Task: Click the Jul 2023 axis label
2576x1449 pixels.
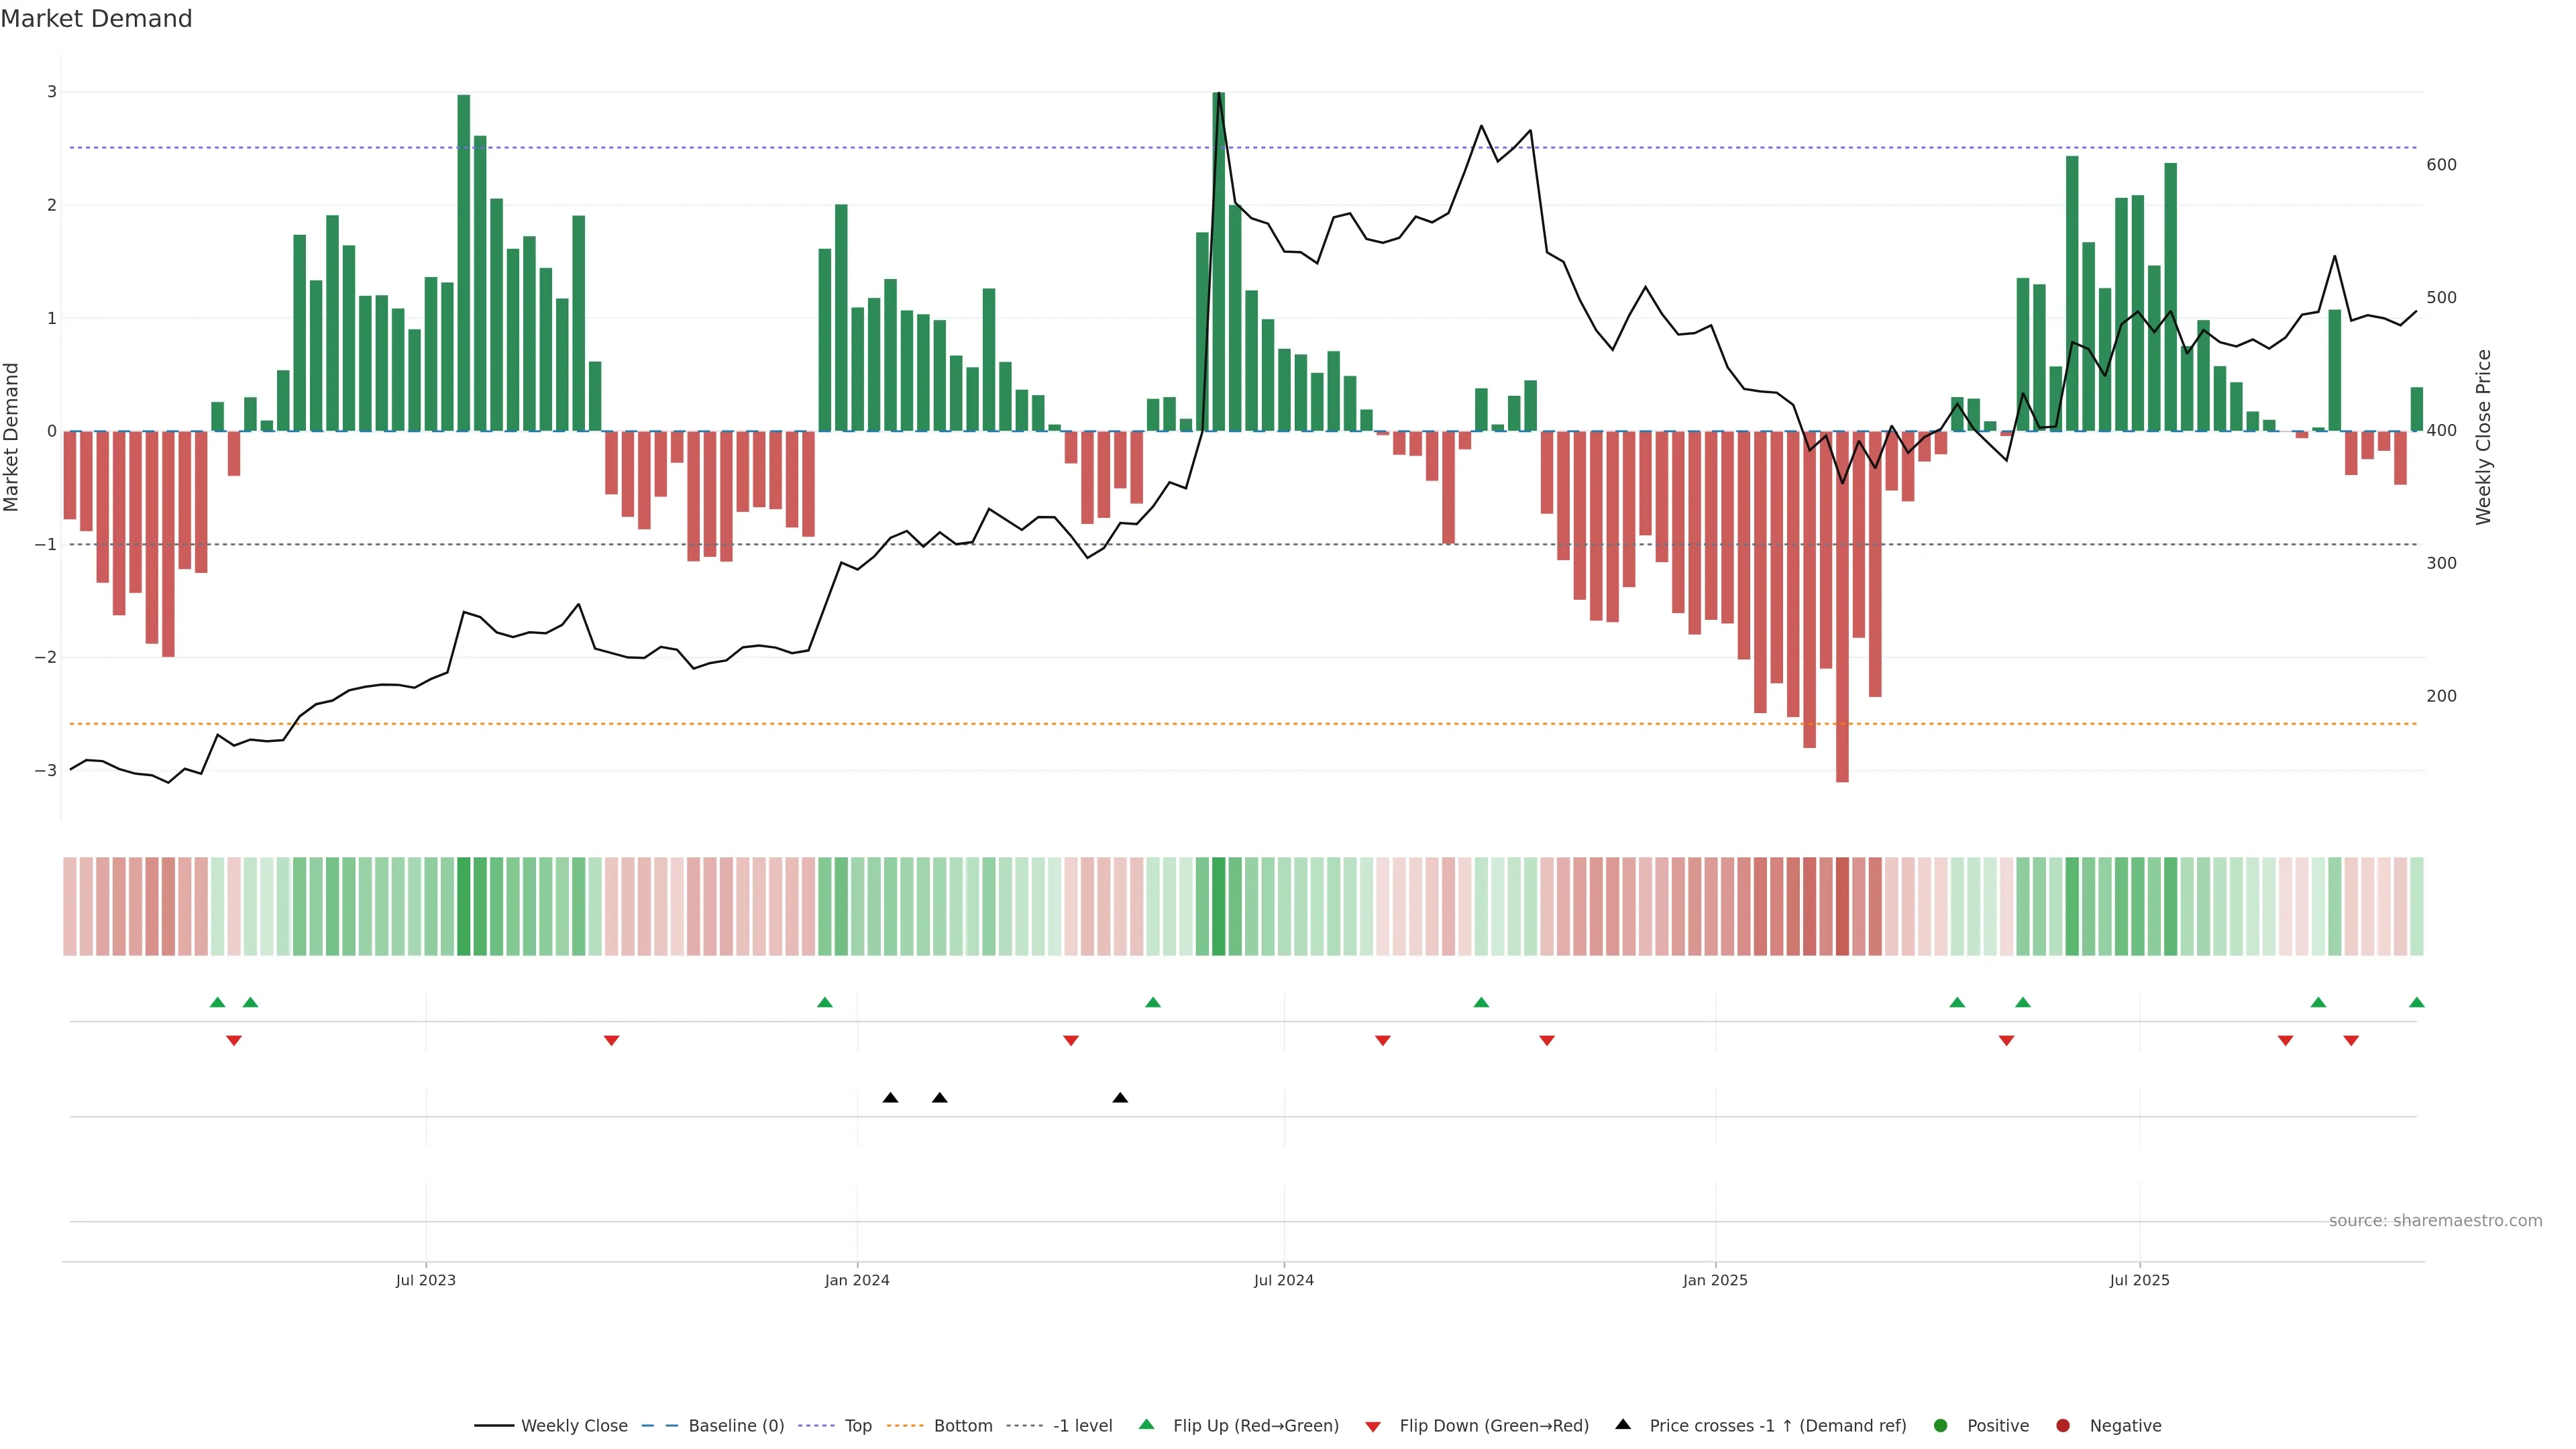Action: coord(425,1280)
